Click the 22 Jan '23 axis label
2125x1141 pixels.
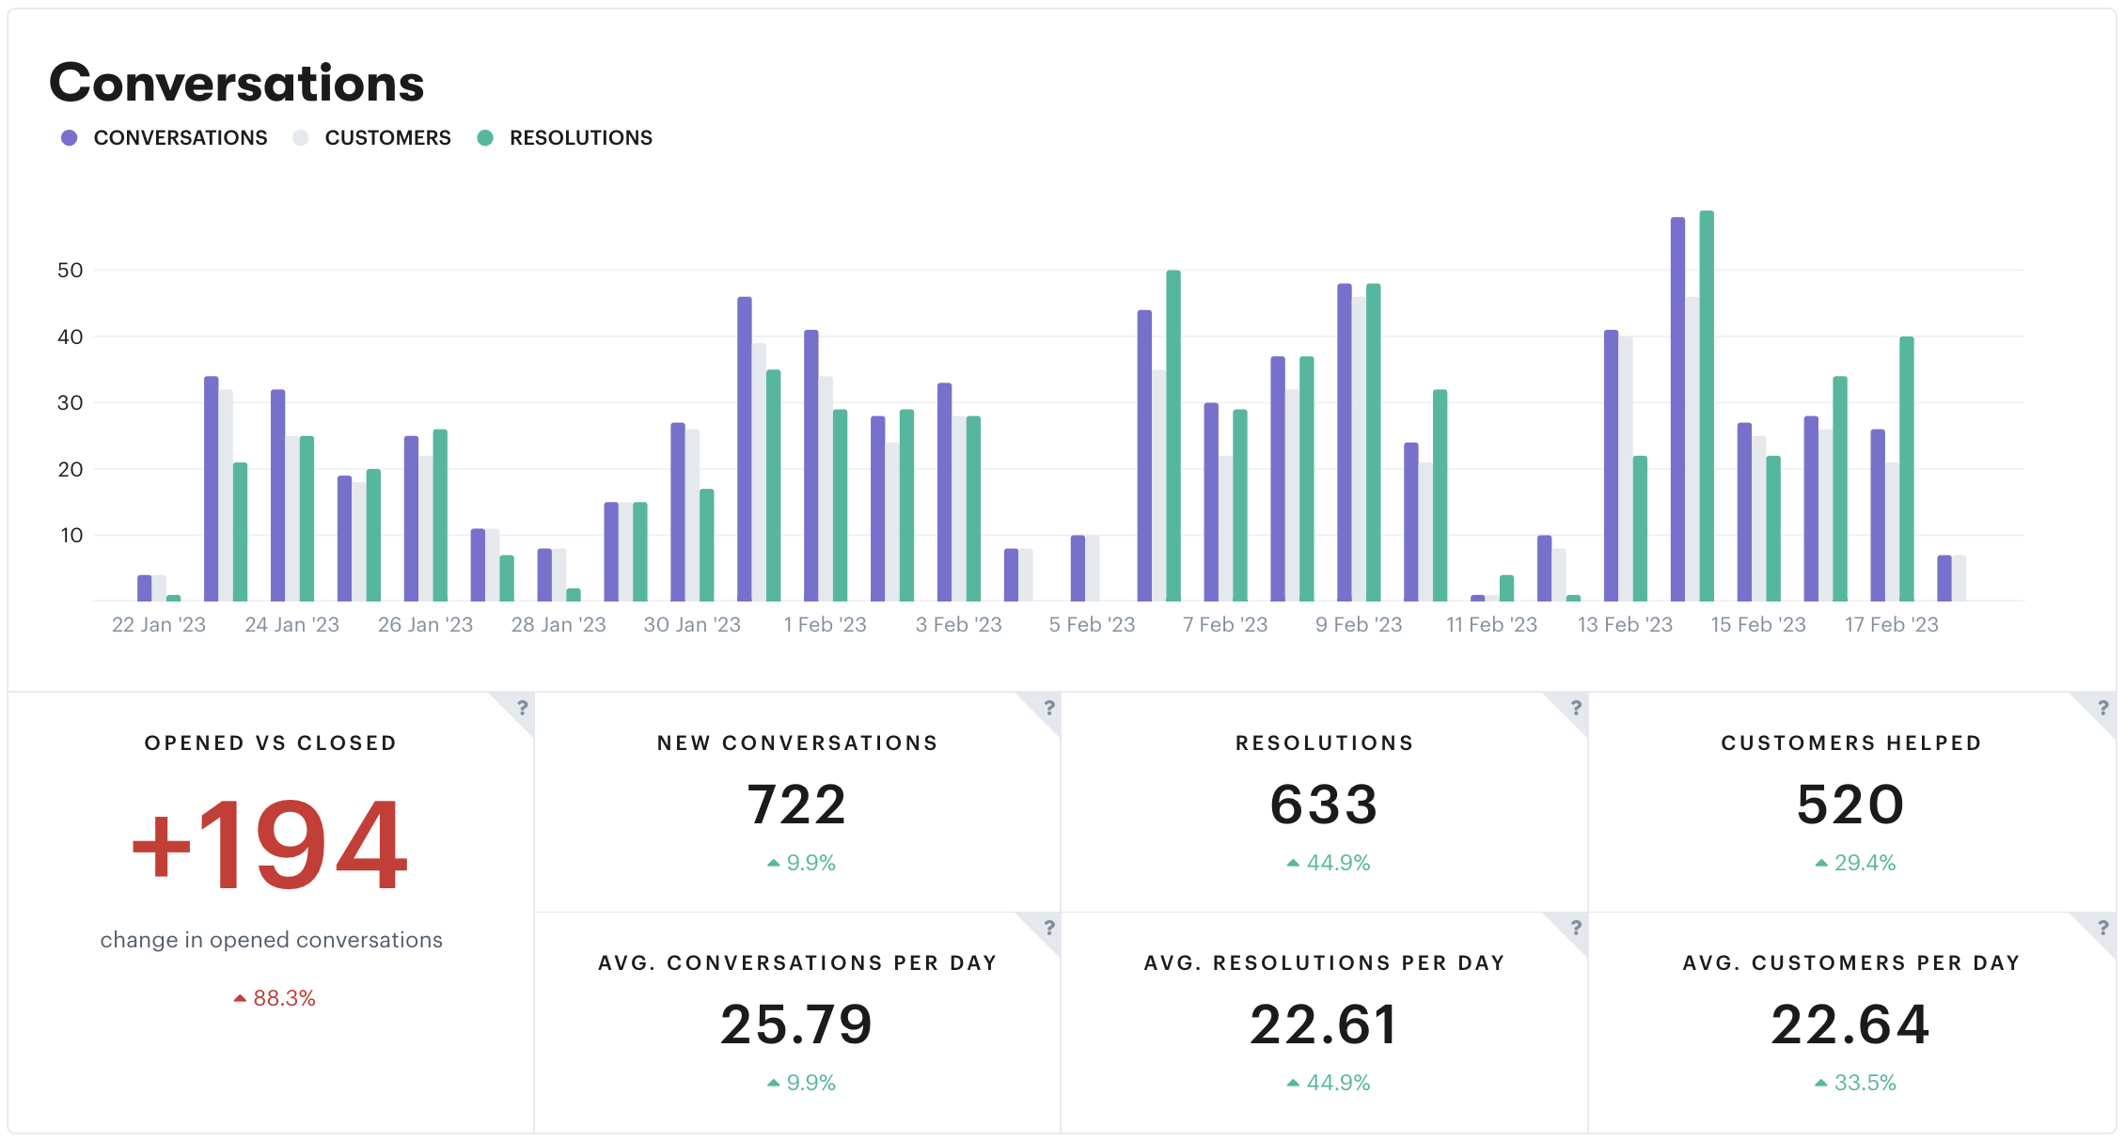coord(159,625)
